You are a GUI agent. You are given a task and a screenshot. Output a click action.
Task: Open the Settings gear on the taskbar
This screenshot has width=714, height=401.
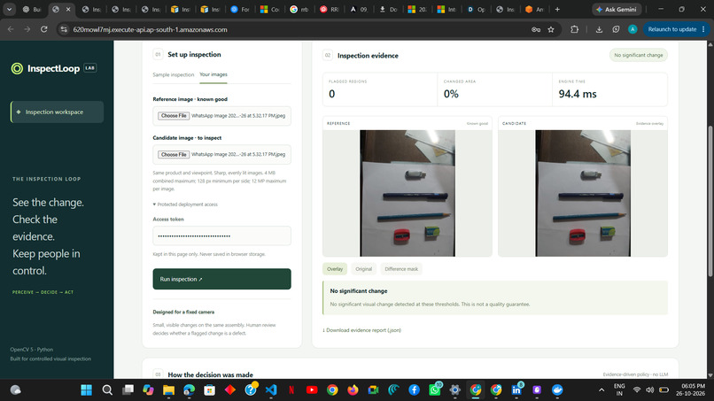tap(455, 390)
